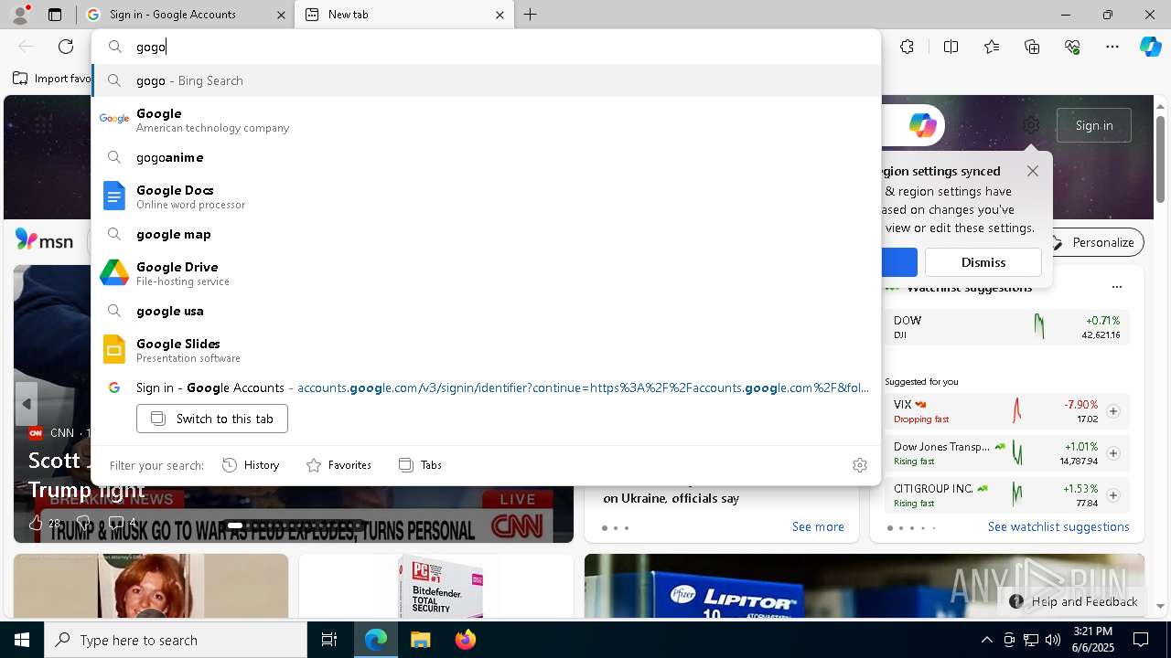
Task: Go to previous news carousel slide
Action: (x=27, y=404)
